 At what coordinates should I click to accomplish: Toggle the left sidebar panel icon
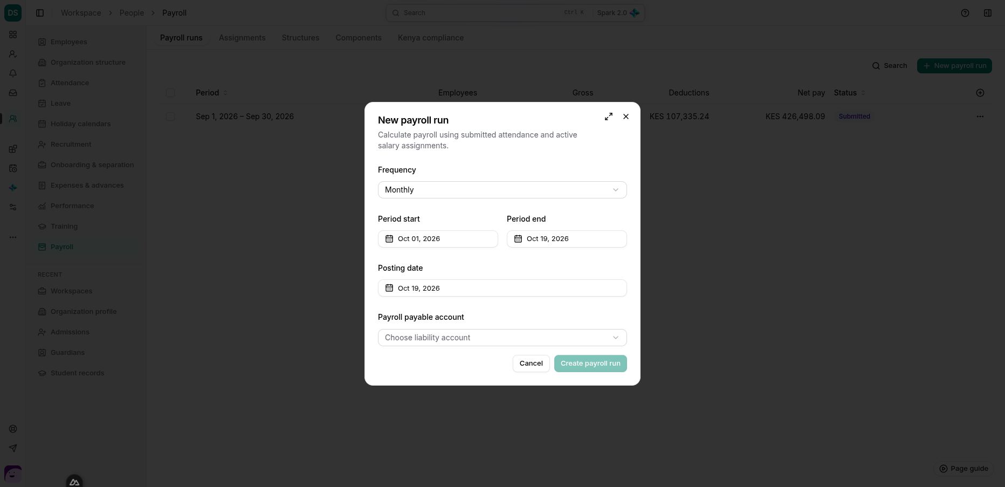pos(40,13)
